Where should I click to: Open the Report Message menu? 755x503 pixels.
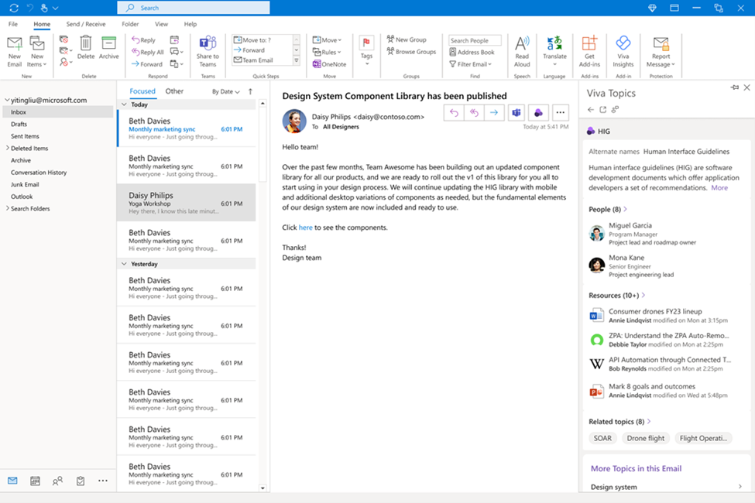coord(661,52)
